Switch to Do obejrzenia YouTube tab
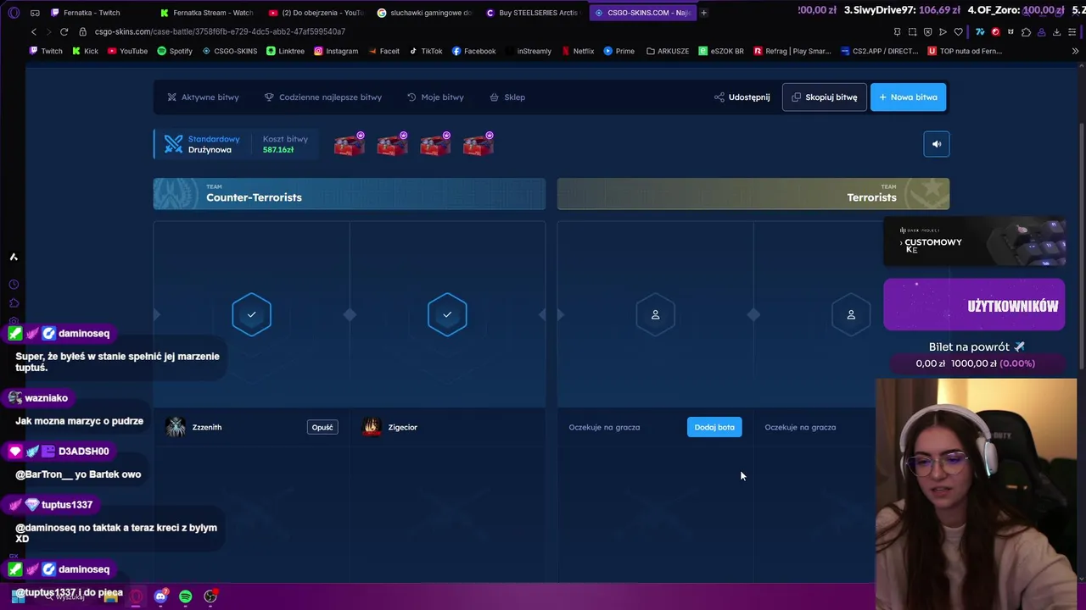Screen dimensions: 1086x610 pyautogui.click(x=316, y=13)
